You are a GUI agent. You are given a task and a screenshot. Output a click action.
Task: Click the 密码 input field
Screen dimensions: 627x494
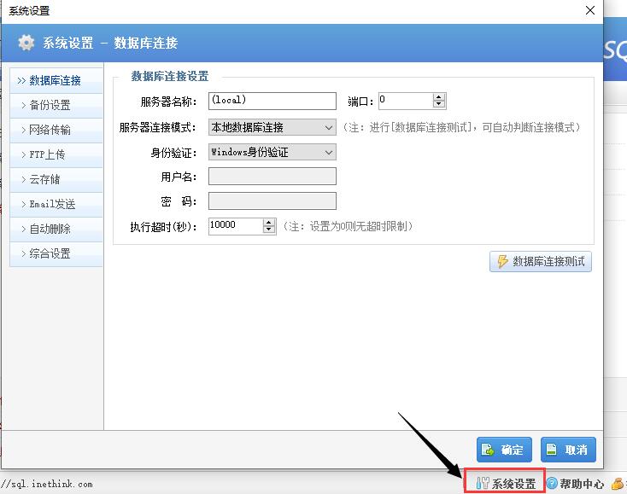click(272, 201)
